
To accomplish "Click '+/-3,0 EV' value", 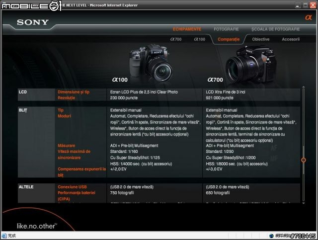I will [214, 169].
